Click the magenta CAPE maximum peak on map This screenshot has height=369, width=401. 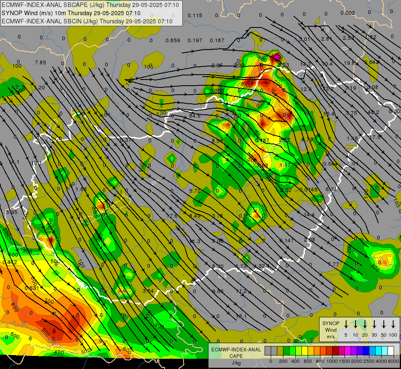276,57
